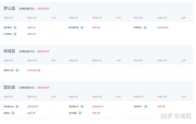Select the 固始县 county heading
The image size is (196, 124).
click(9, 87)
